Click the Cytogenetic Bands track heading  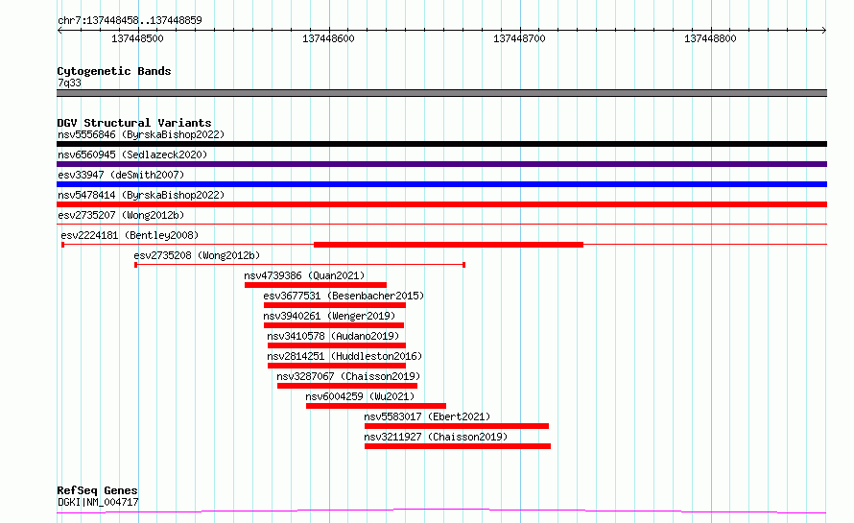click(114, 71)
